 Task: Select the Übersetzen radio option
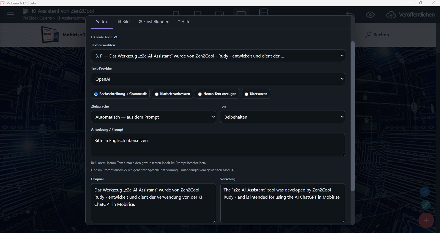tap(256, 94)
